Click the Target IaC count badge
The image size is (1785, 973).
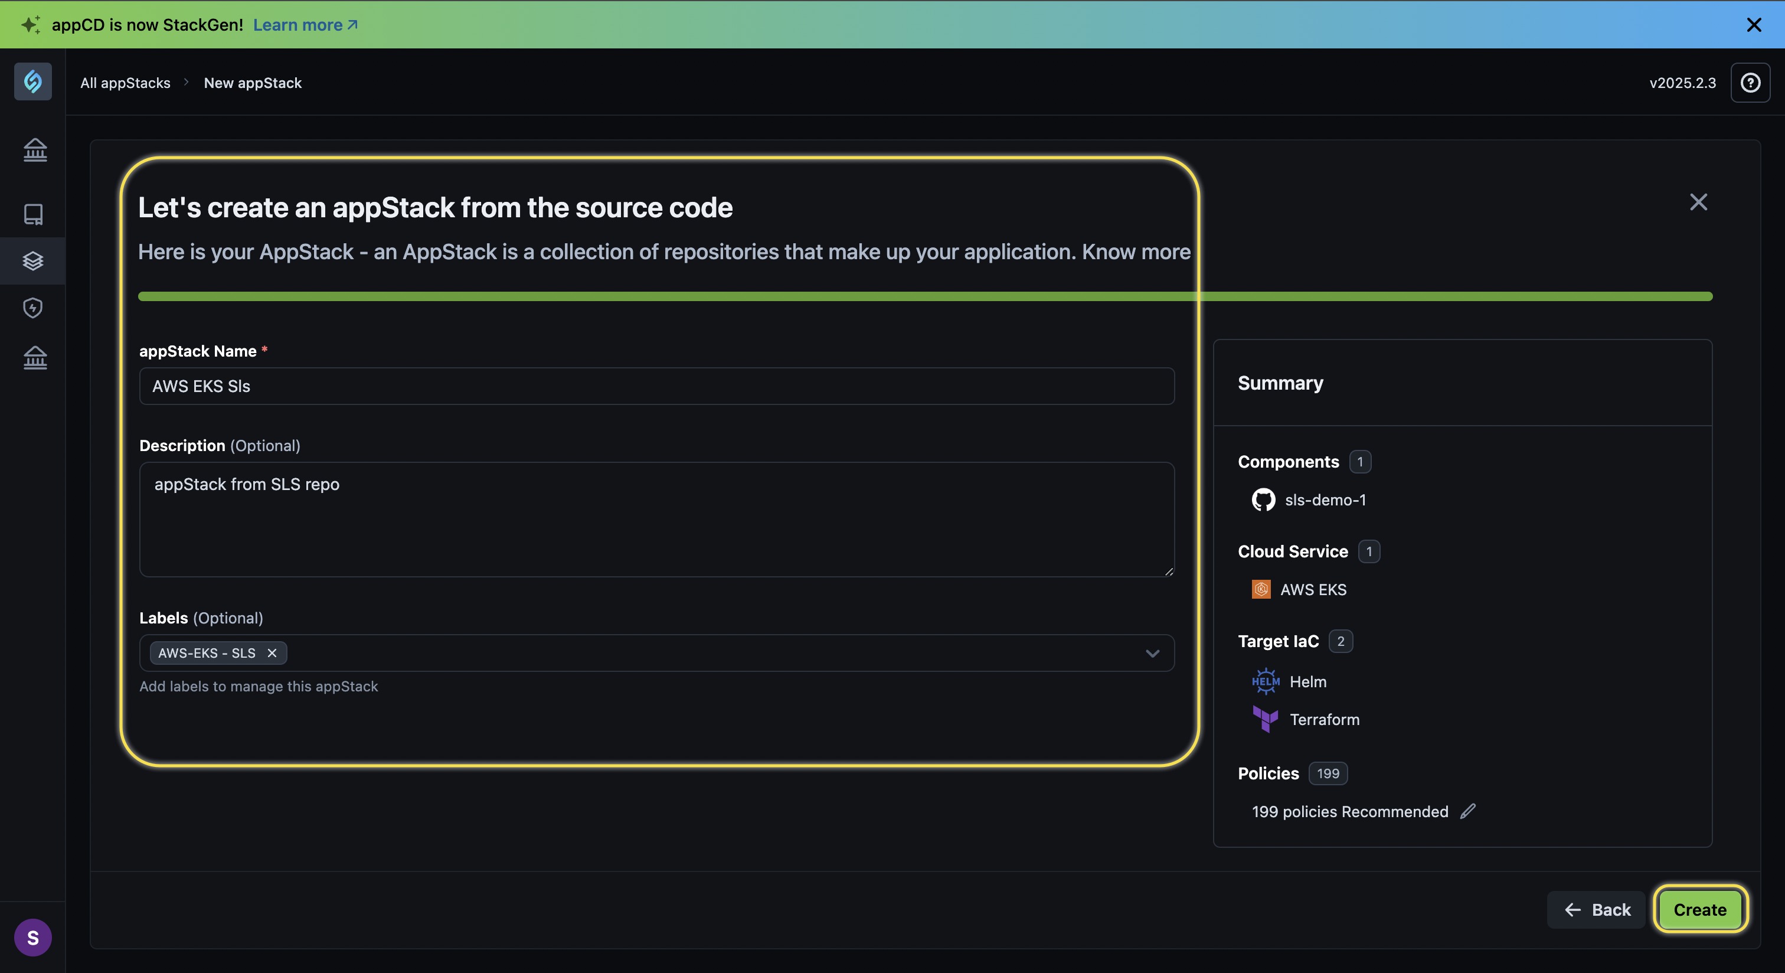(x=1340, y=641)
